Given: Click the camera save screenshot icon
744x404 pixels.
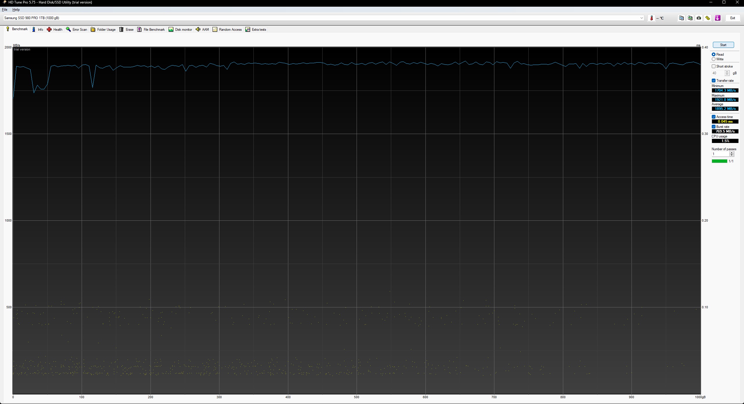Looking at the screenshot, I should (x=699, y=18).
